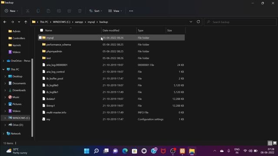Expand address bar history dropdown
The height and width of the screenshot is (156, 278).
[x=191, y=22]
